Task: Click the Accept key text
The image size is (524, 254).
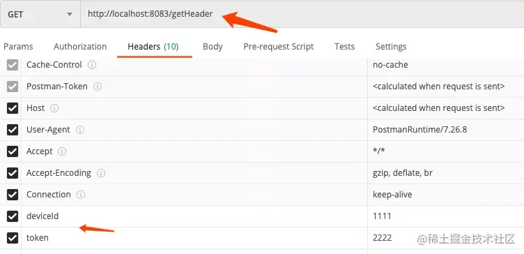Action: [x=40, y=151]
